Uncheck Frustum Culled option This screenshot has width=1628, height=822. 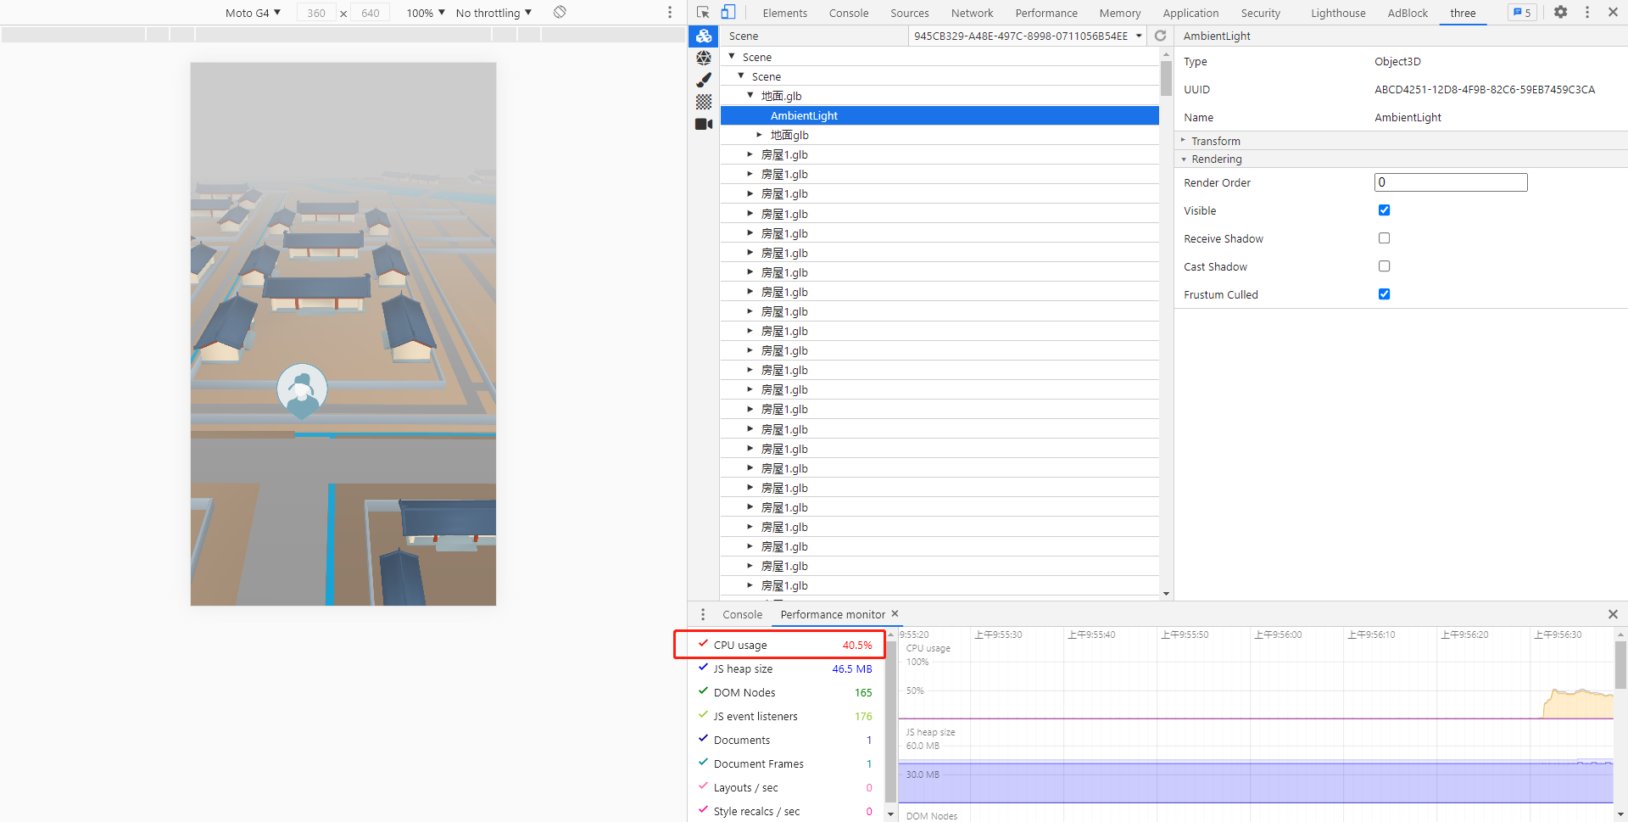(x=1384, y=294)
